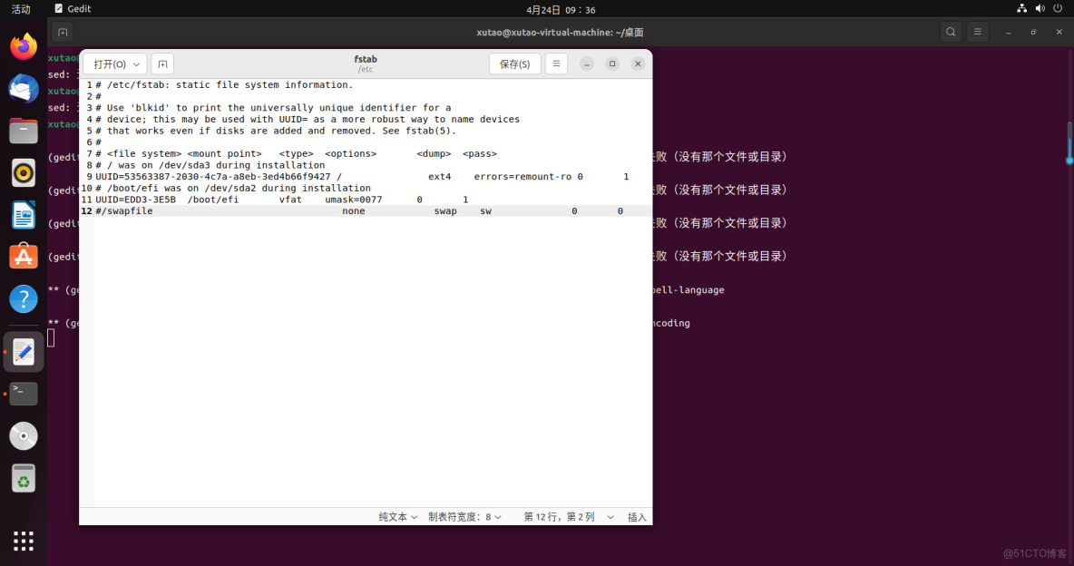Minimize the gedit window
Image resolution: width=1074 pixels, height=566 pixels.
tap(587, 63)
